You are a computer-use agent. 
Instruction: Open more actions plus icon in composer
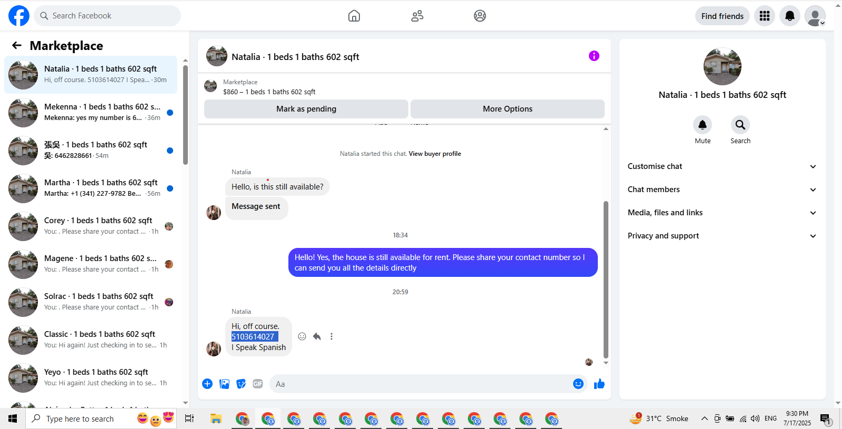point(207,384)
